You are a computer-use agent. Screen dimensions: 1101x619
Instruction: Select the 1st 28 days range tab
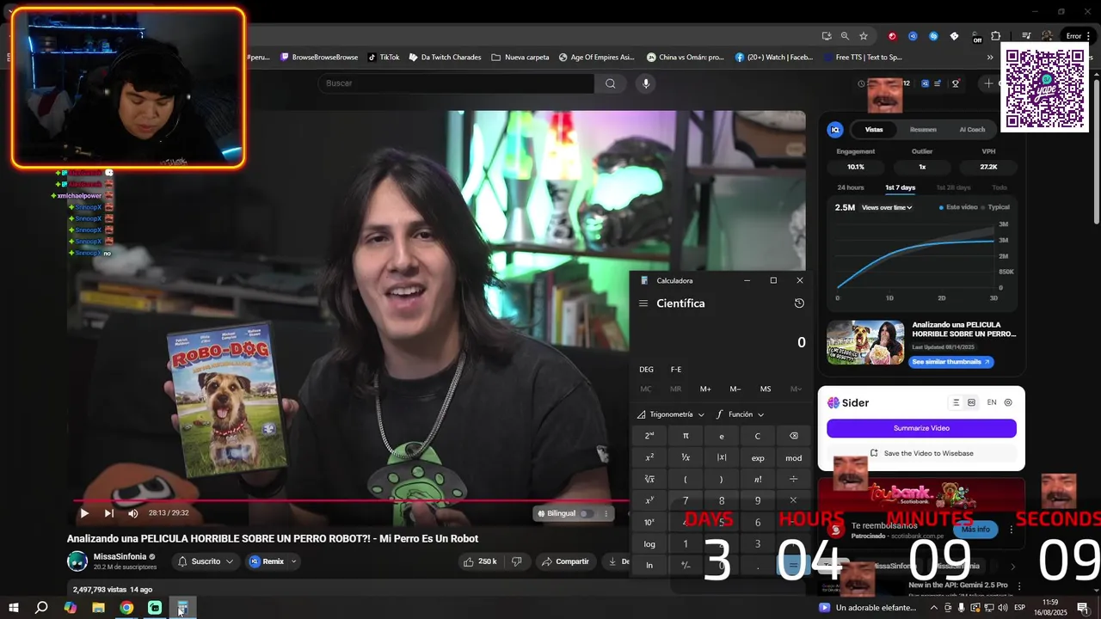pyautogui.click(x=953, y=187)
